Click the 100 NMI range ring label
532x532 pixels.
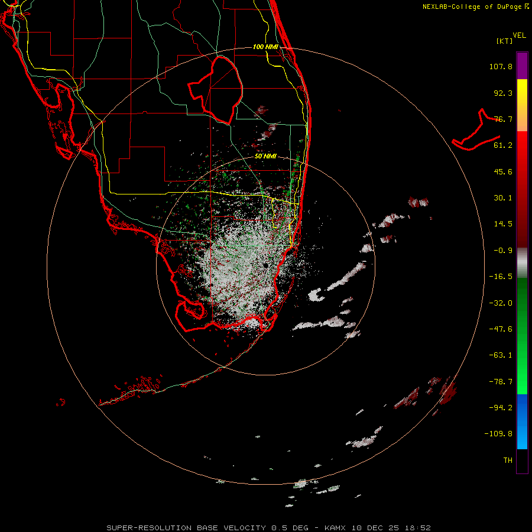pos(265,47)
